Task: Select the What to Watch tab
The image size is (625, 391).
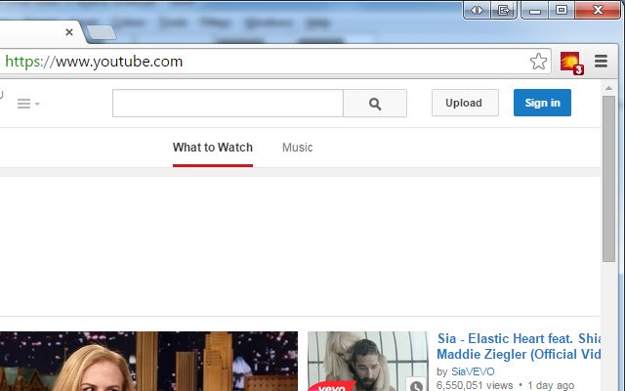Action: click(x=213, y=148)
